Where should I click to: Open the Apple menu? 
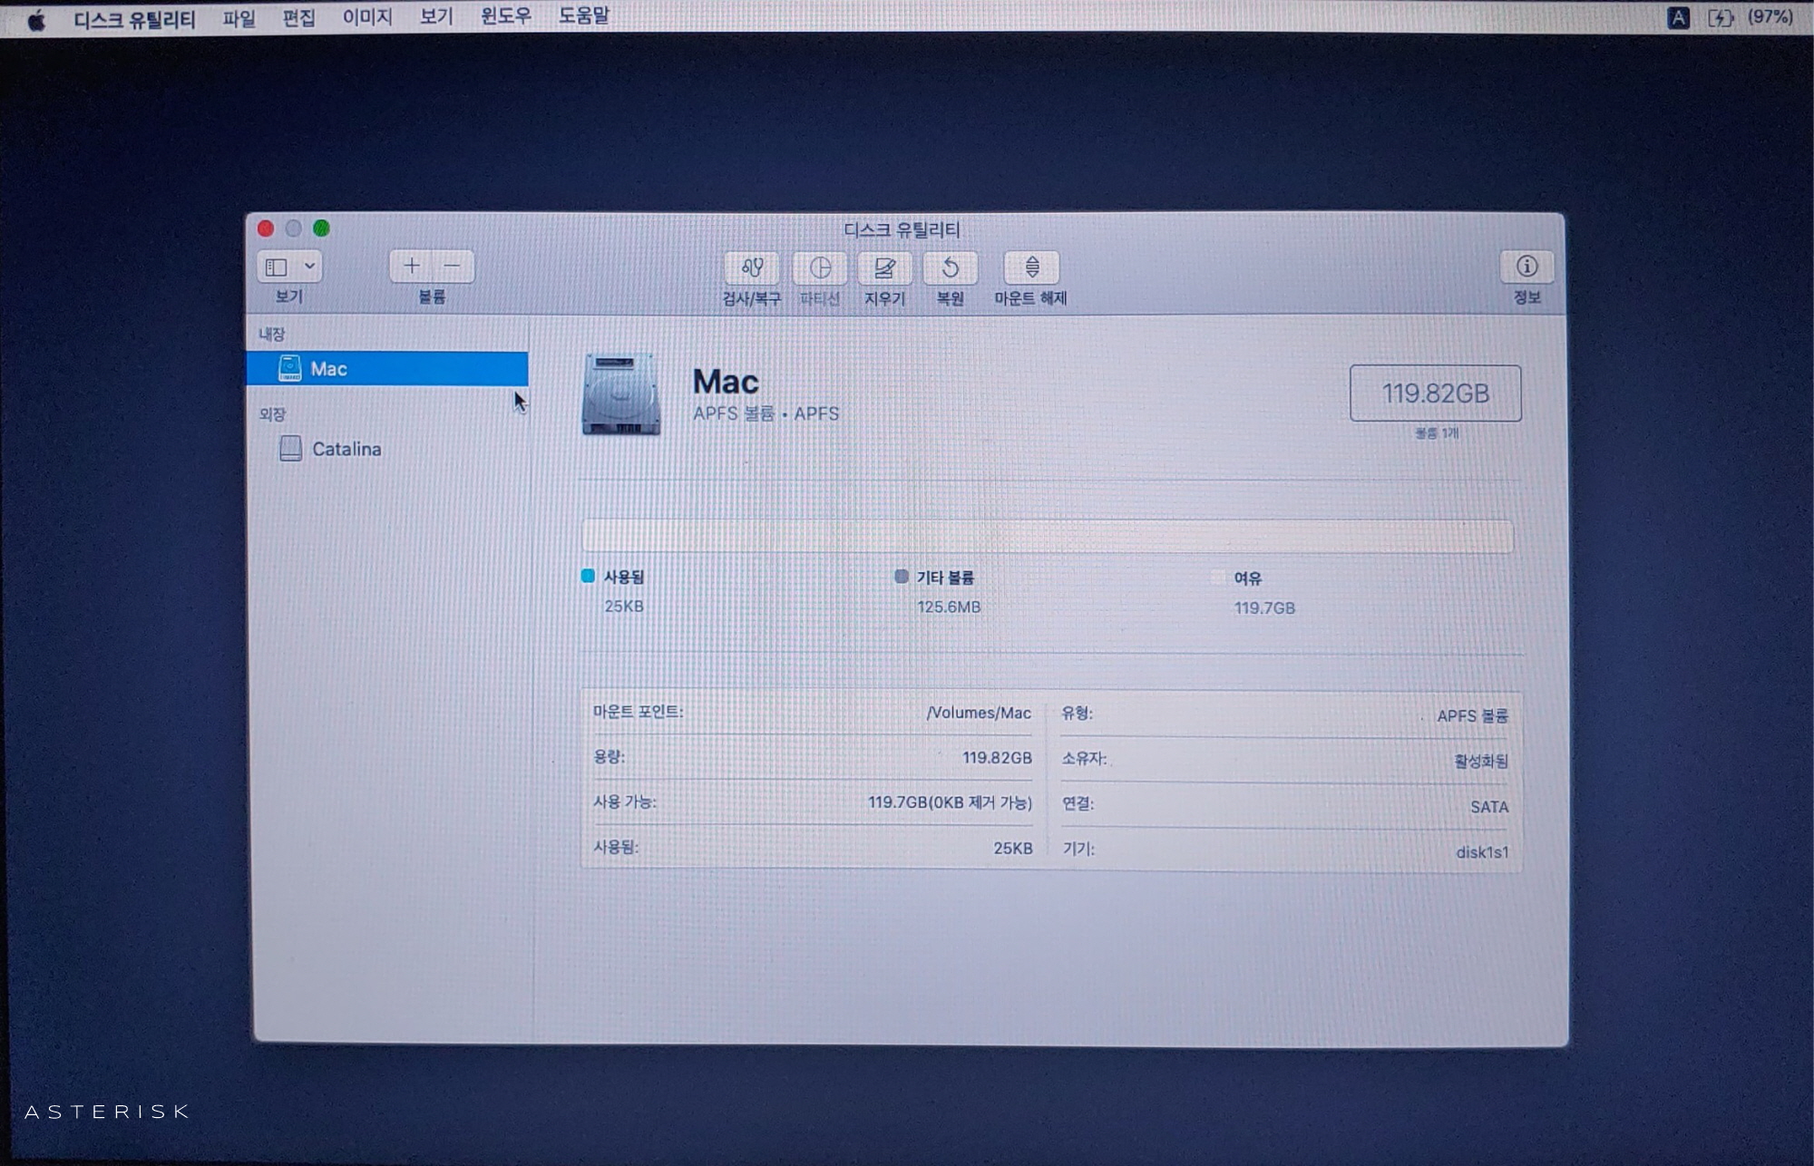click(x=36, y=19)
